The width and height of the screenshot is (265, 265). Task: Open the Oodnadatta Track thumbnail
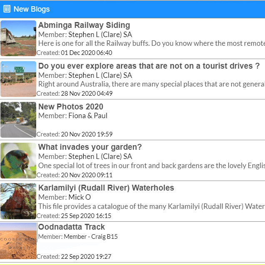click(x=18, y=241)
